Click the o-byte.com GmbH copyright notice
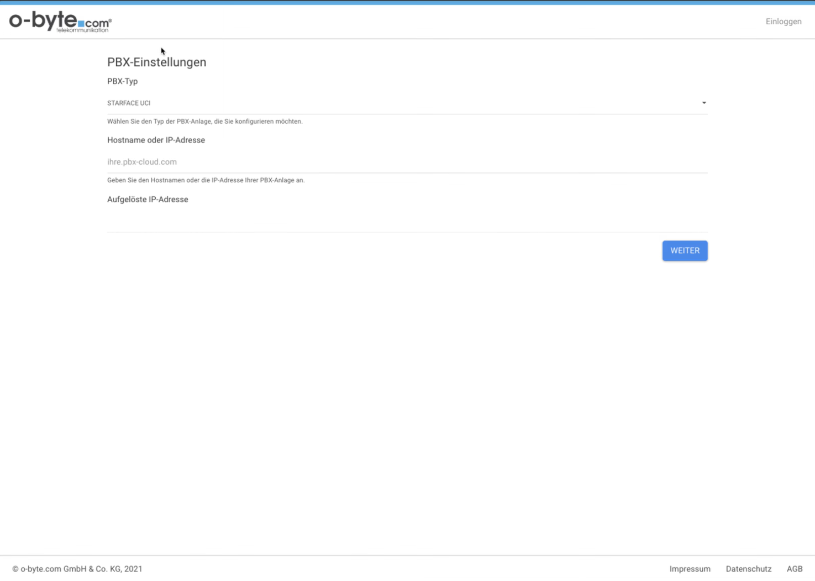Image resolution: width=815 pixels, height=581 pixels. coord(77,569)
